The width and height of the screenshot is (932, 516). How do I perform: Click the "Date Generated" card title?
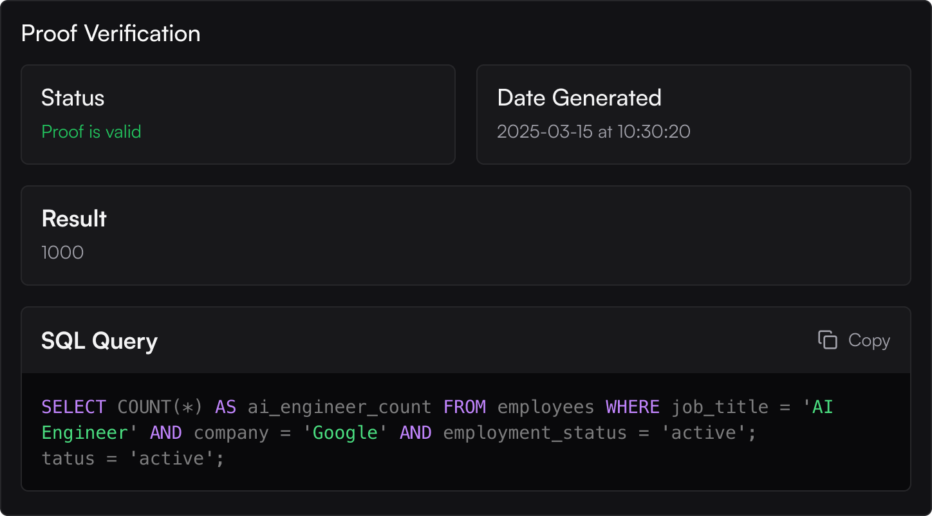(x=579, y=98)
